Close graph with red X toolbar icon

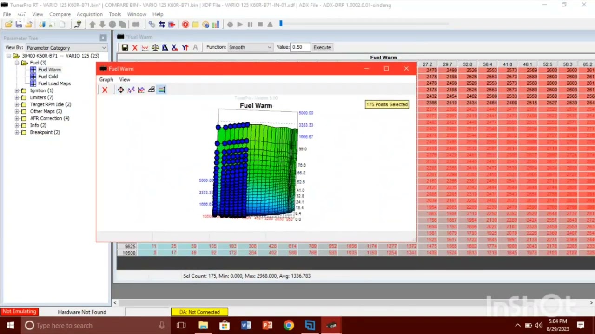tap(105, 90)
